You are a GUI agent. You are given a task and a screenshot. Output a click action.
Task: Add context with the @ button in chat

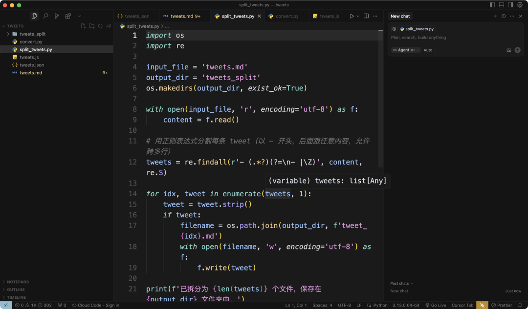394,29
